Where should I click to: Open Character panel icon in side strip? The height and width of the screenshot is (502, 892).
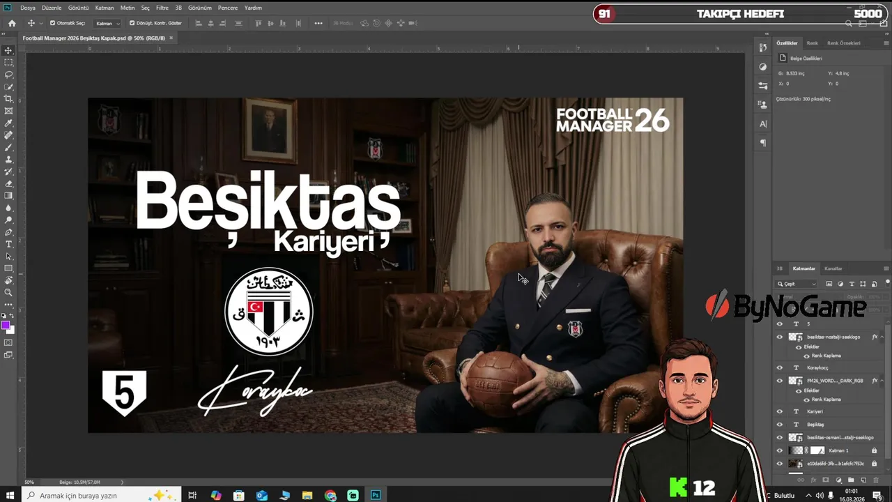click(763, 124)
